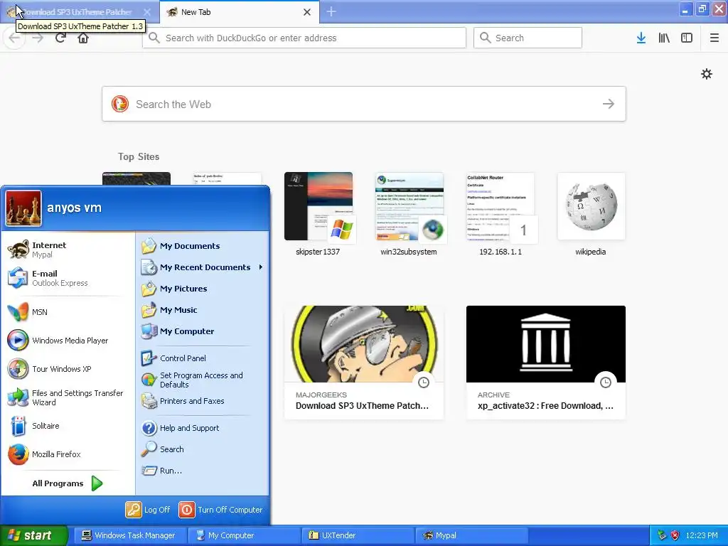Expand the All Programs list
Screen dimensions: 728x546
(68, 483)
